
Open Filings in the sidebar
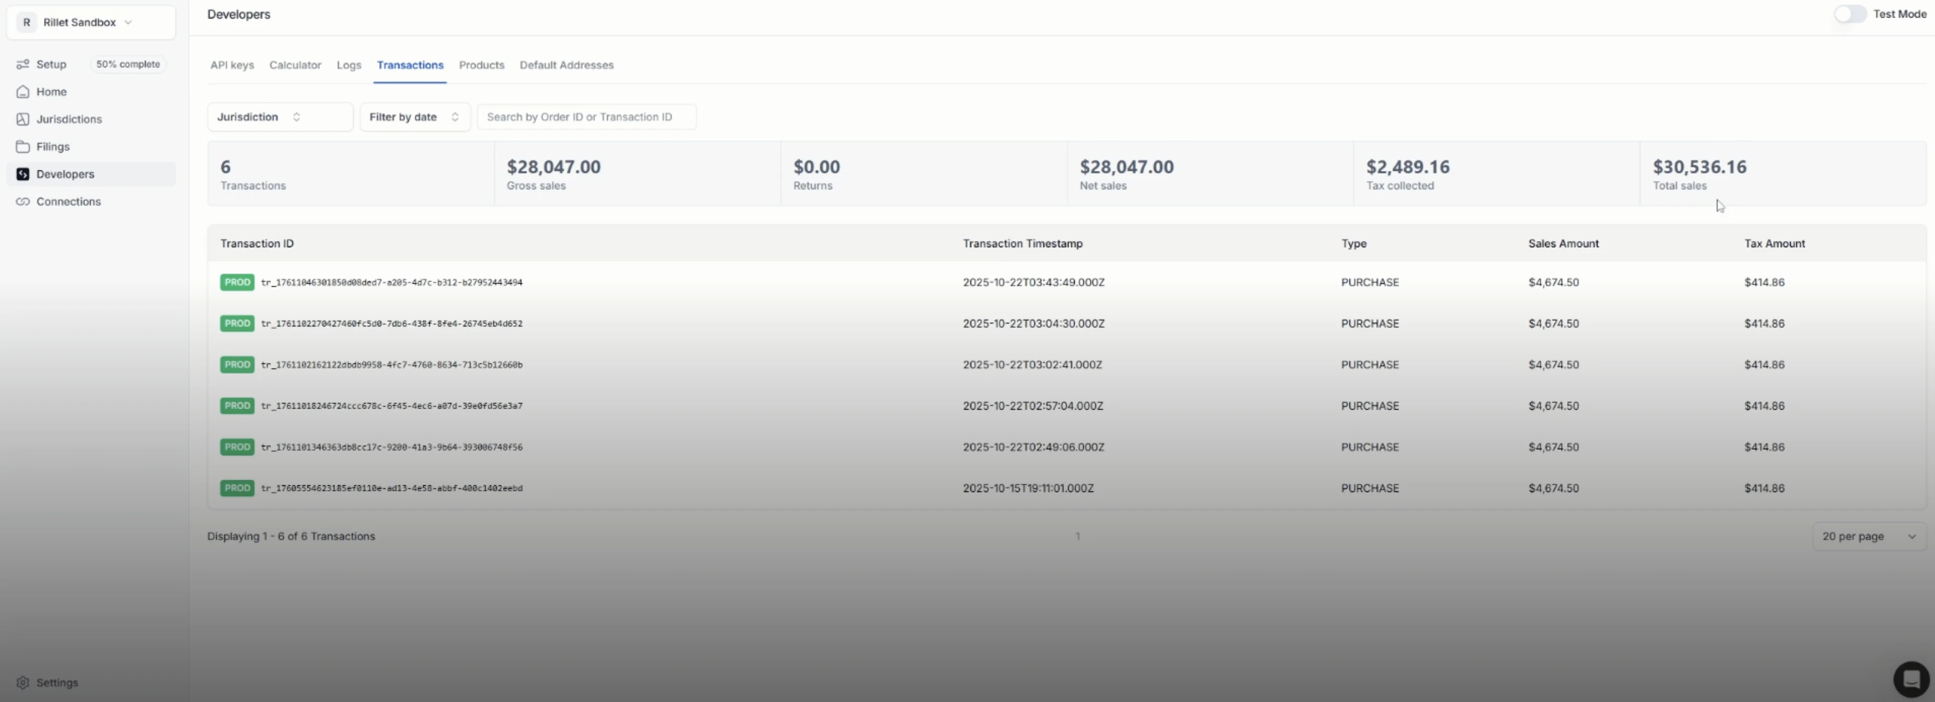(x=52, y=147)
